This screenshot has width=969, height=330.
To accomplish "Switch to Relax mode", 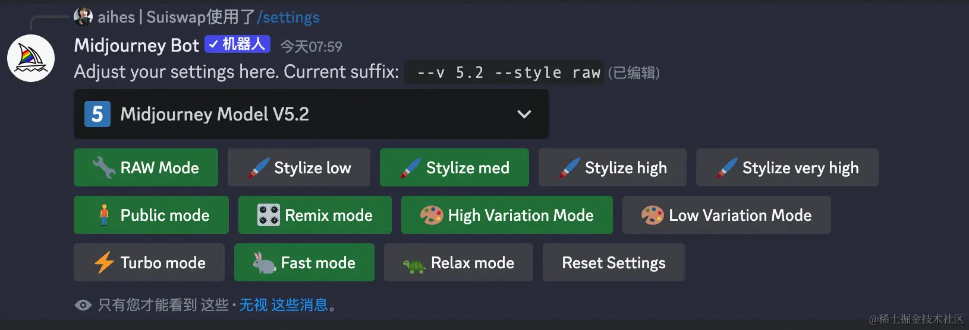I will pos(458,262).
